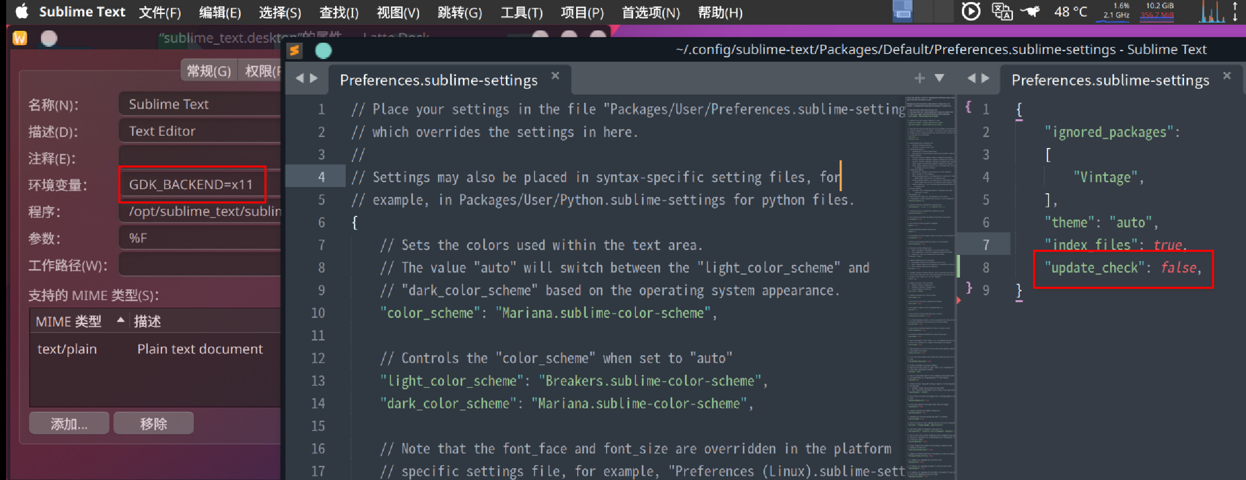Open the translator tray icon
This screenshot has height=480, width=1246.
(x=1002, y=11)
